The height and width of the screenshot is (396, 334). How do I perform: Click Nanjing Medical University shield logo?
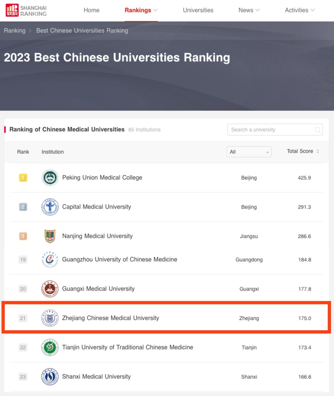pyautogui.click(x=50, y=236)
